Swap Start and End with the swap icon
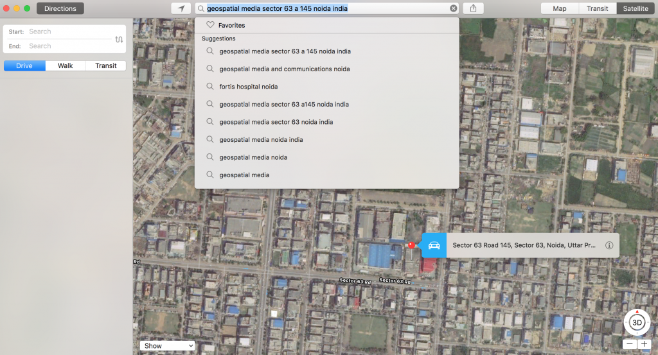Viewport: 658px width, 355px height. pyautogui.click(x=119, y=39)
